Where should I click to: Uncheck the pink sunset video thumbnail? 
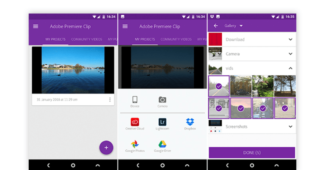click(240, 108)
